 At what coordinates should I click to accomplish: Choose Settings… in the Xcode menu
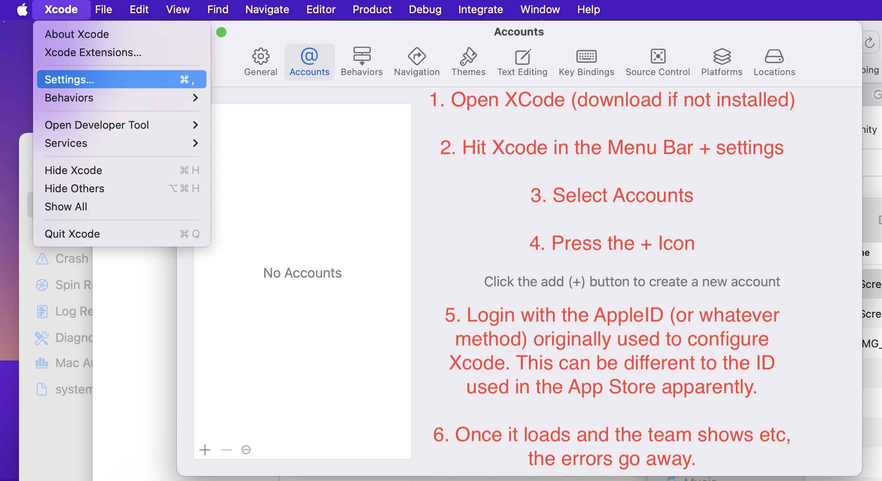[x=121, y=79]
